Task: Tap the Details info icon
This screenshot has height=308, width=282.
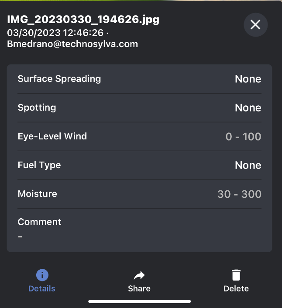Action: tap(42, 275)
